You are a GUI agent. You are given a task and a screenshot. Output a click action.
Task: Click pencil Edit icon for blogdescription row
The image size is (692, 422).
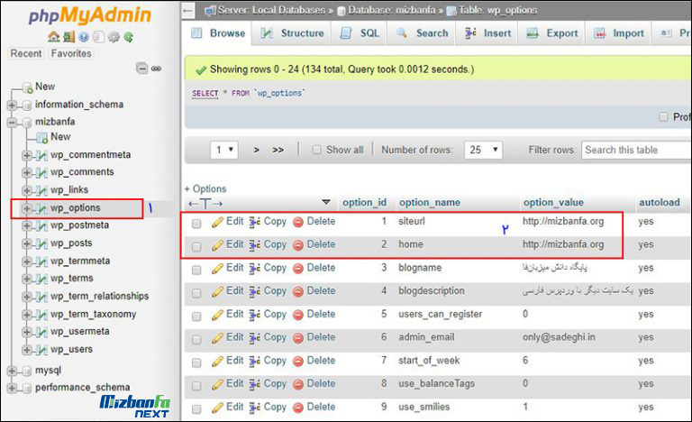[217, 291]
